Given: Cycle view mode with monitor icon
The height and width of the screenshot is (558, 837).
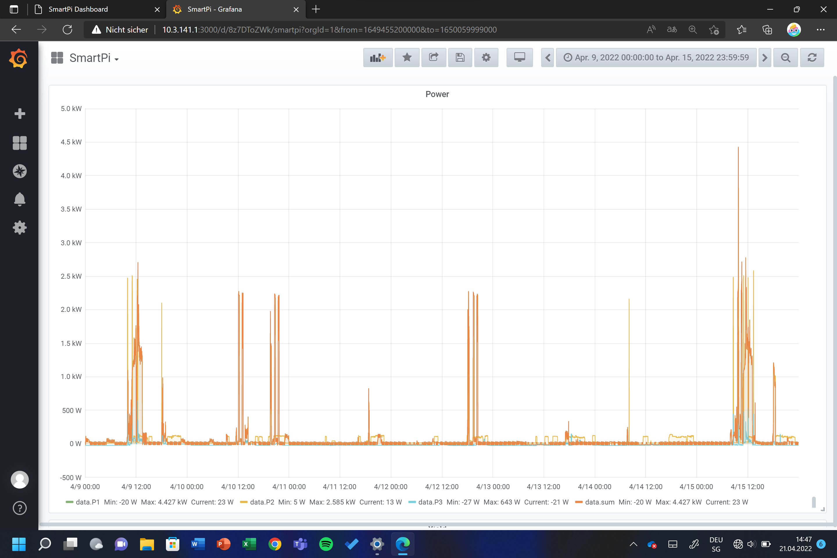Looking at the screenshot, I should (519, 58).
